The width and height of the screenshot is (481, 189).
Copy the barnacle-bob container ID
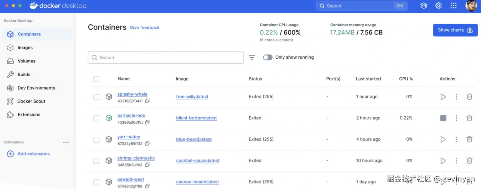(147, 122)
